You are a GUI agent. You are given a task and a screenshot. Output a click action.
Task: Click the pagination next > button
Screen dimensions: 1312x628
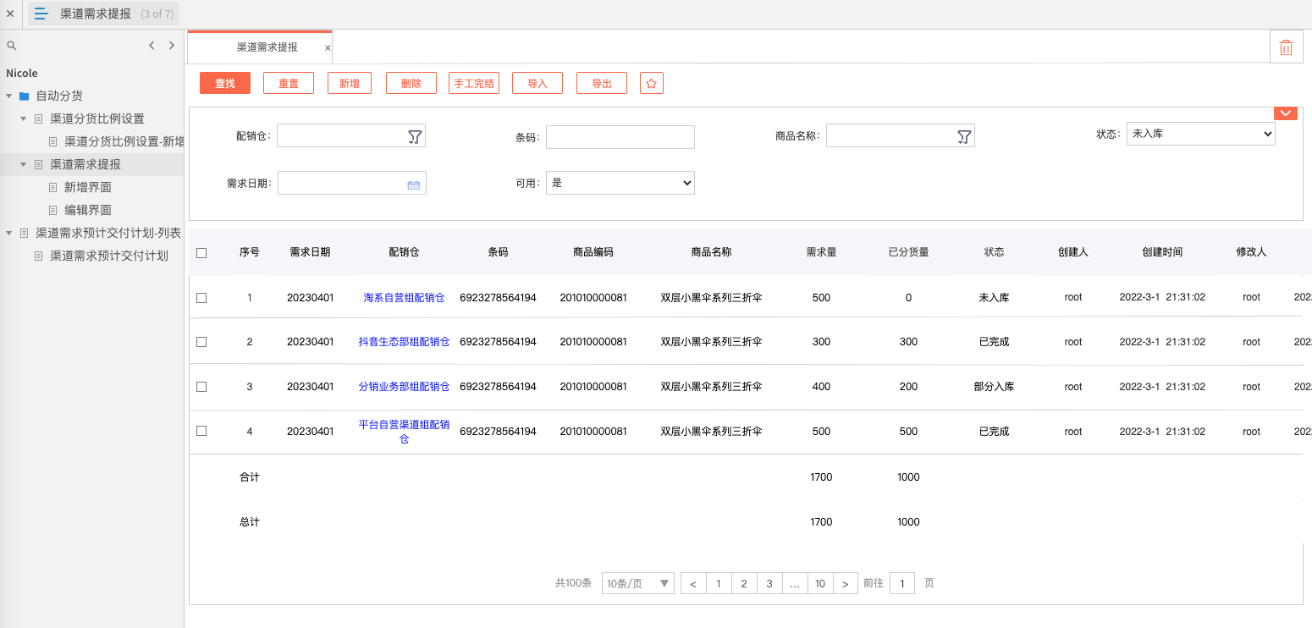click(x=846, y=583)
